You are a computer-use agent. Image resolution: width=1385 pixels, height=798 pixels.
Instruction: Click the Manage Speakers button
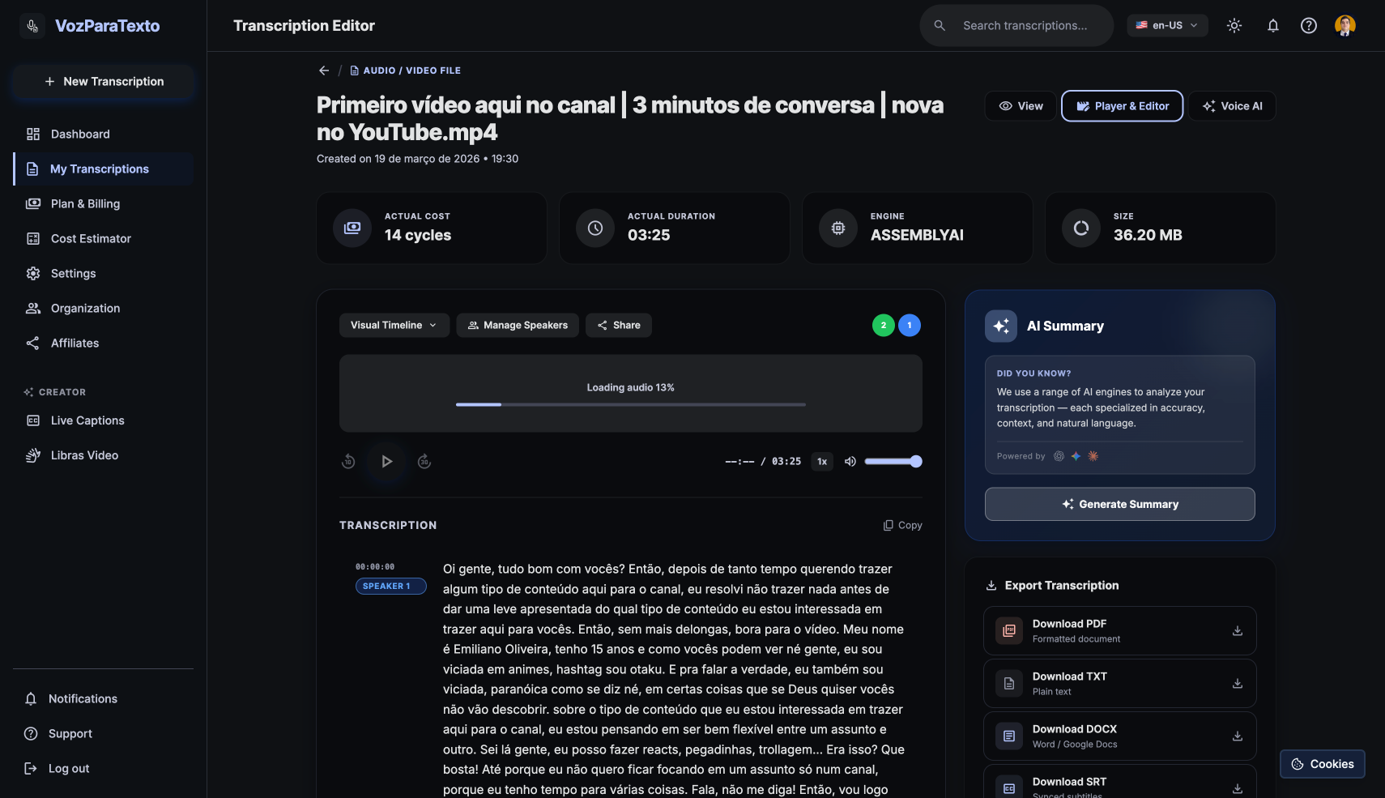click(518, 326)
